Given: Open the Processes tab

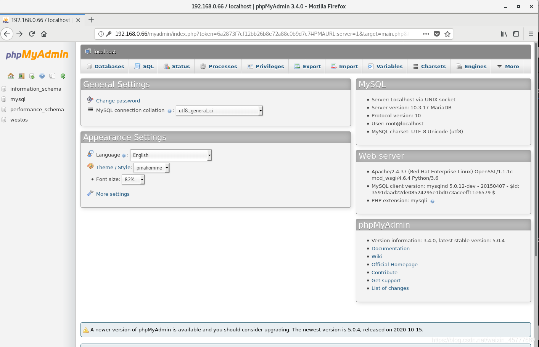Looking at the screenshot, I should (219, 66).
